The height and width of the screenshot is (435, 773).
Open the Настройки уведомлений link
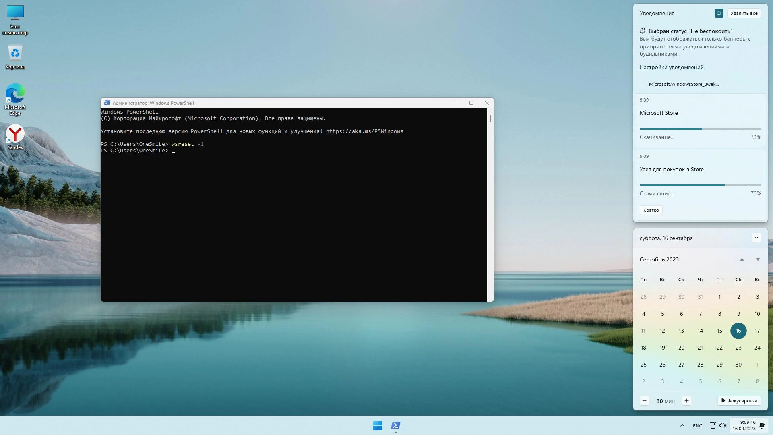(672, 67)
